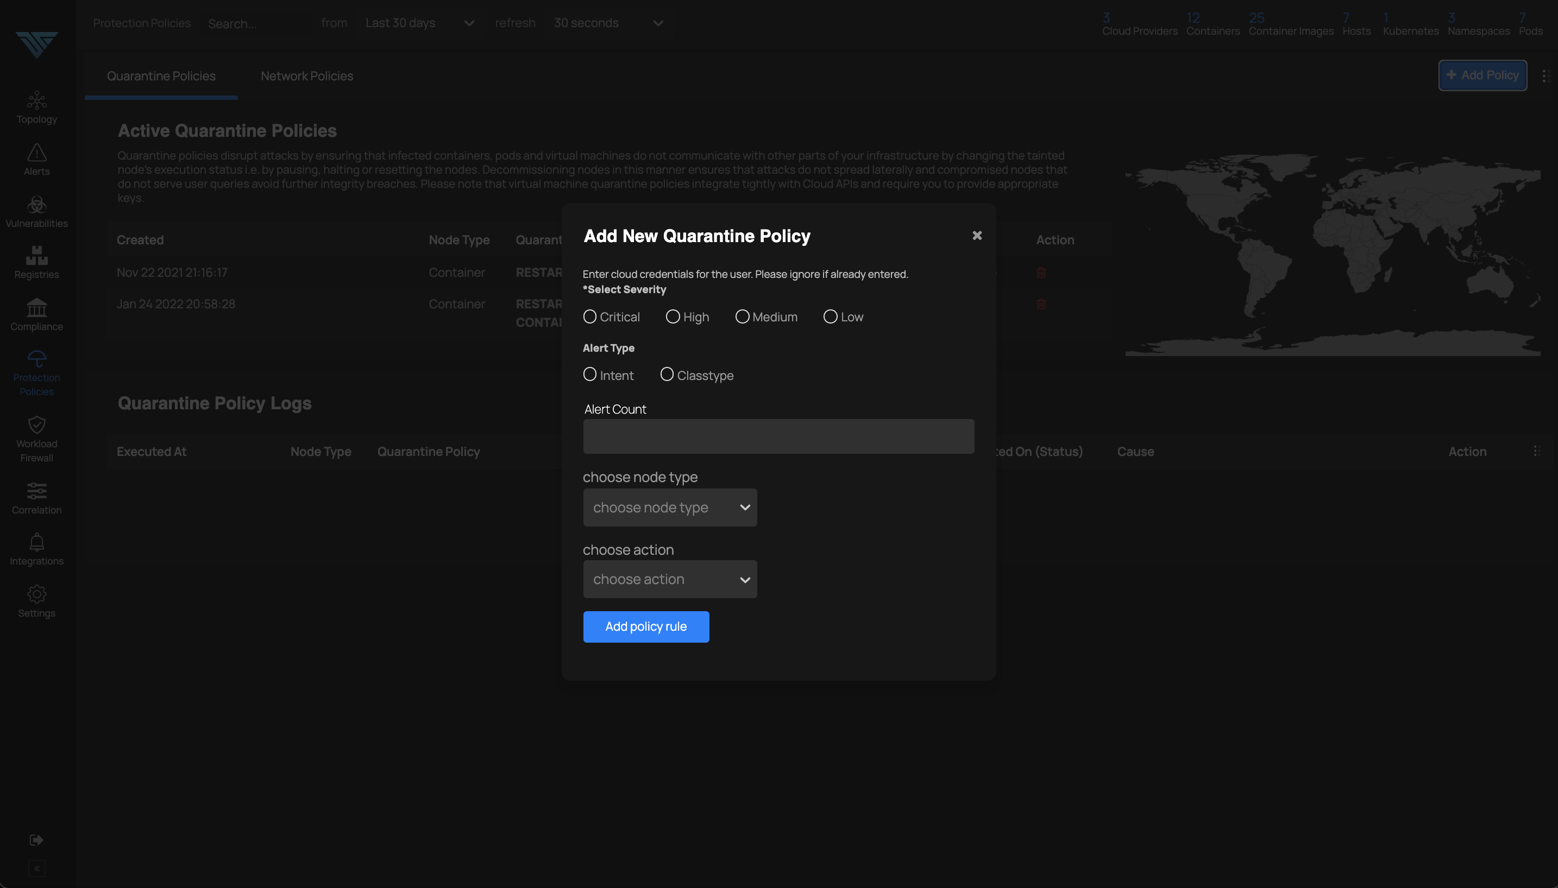Click the logout icon in sidebar
This screenshot has height=888, width=1558.
pyautogui.click(x=36, y=840)
